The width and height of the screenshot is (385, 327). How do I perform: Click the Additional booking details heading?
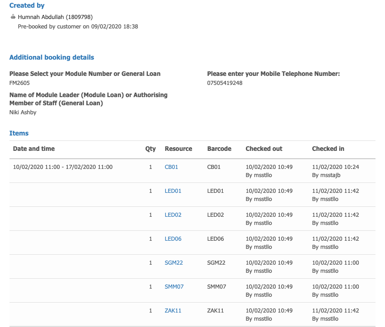tap(52, 57)
